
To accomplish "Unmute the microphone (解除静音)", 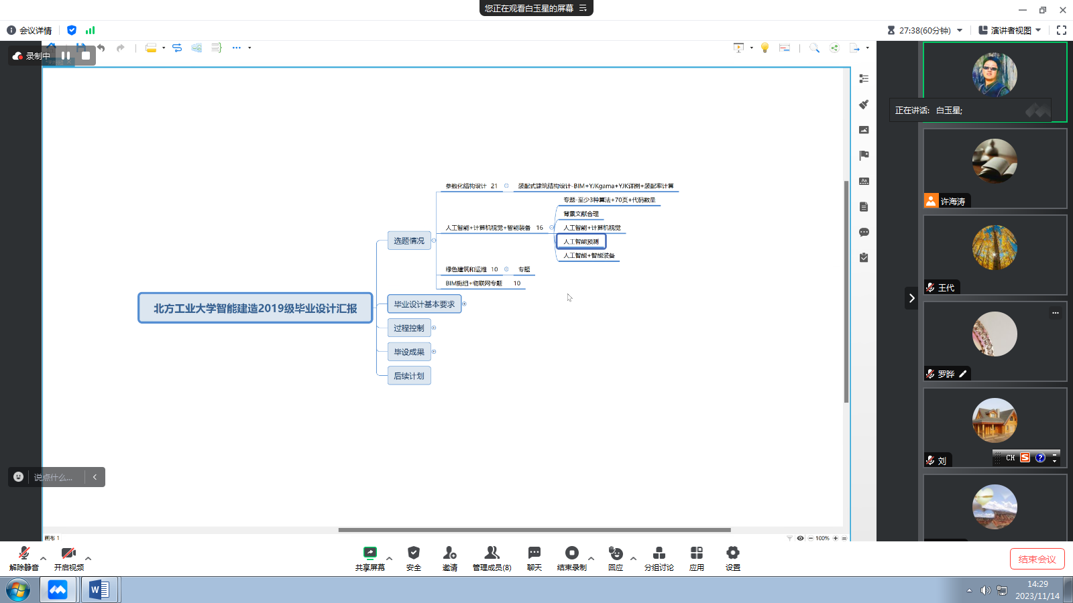I will pyautogui.click(x=24, y=553).
